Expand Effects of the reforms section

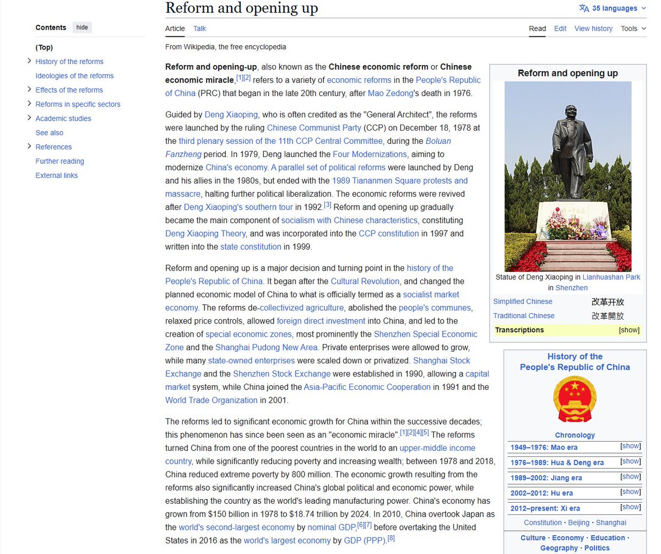(29, 90)
